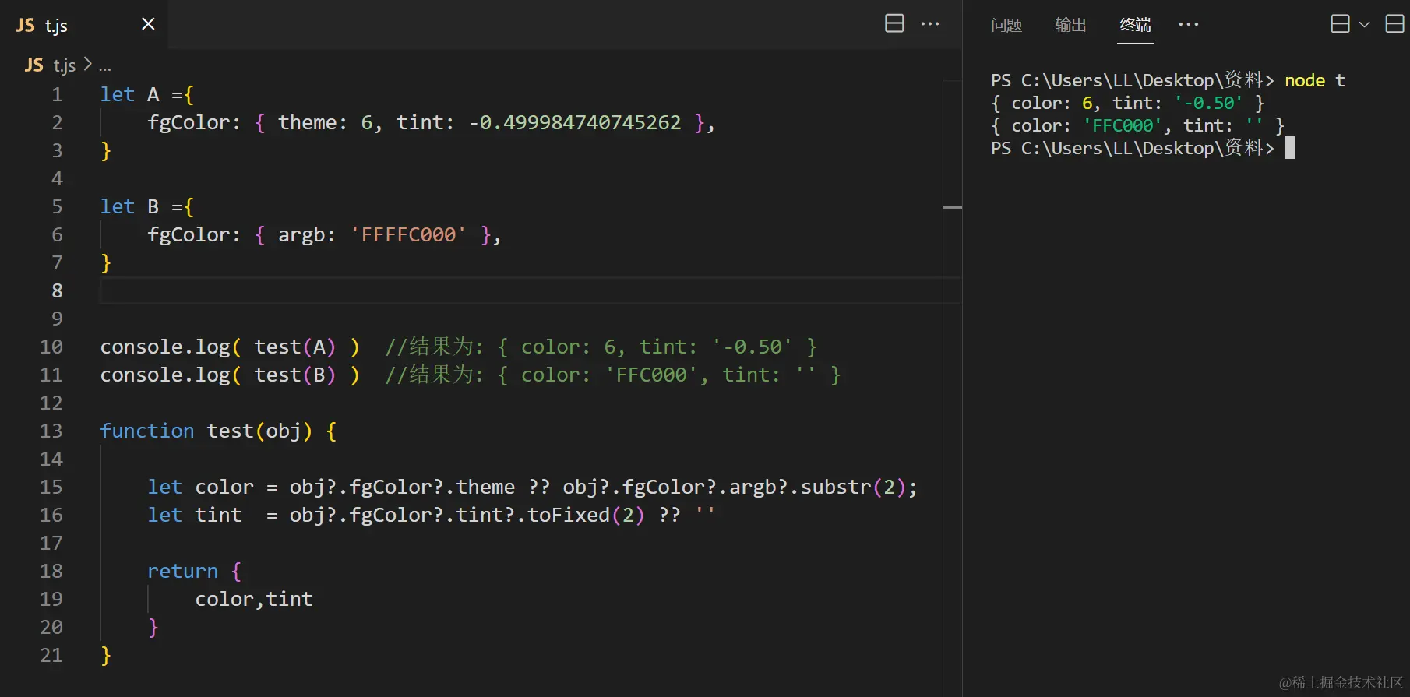
Task: Click the 'function' keyword on line 13
Action: pyautogui.click(x=147, y=431)
